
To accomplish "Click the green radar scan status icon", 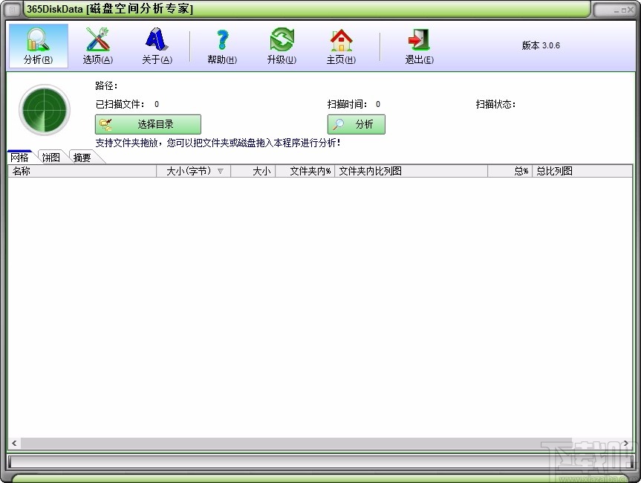I will click(44, 109).
